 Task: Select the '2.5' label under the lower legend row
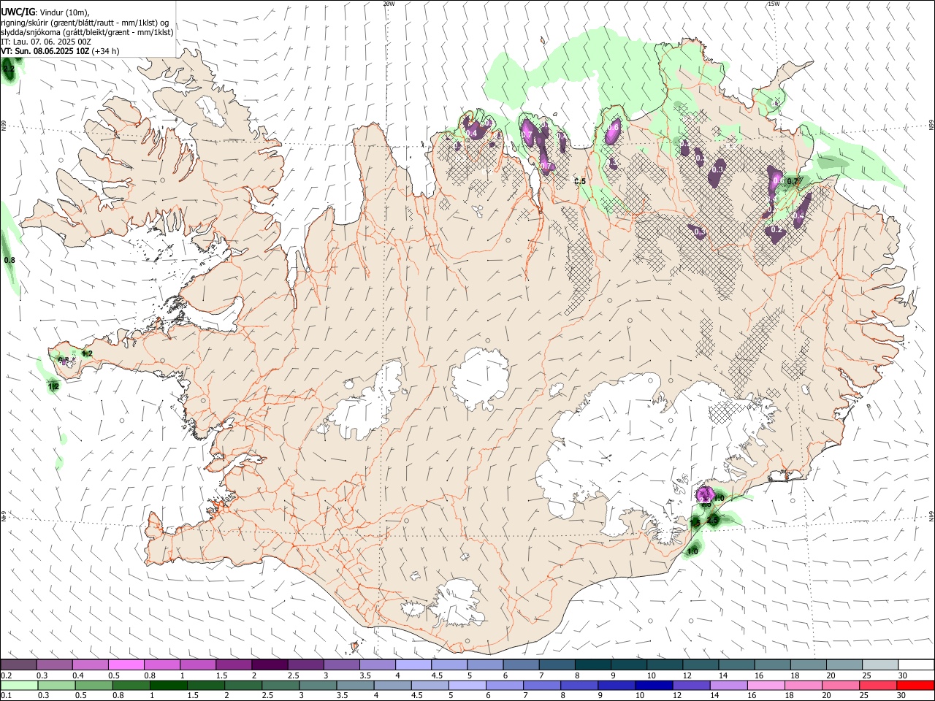[x=267, y=695]
